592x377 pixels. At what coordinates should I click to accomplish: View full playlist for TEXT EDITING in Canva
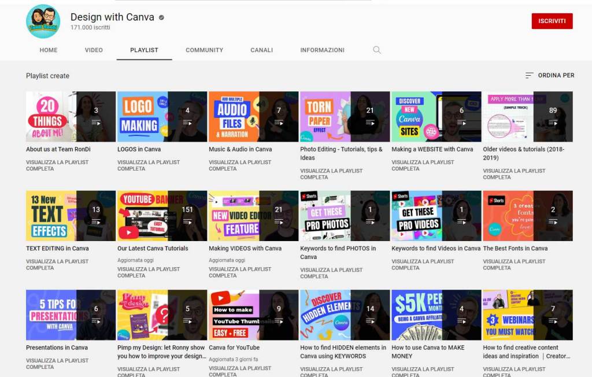tap(57, 264)
